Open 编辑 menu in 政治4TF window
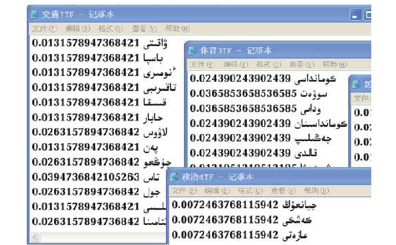This screenshot has width=396, height=245. click(x=215, y=191)
